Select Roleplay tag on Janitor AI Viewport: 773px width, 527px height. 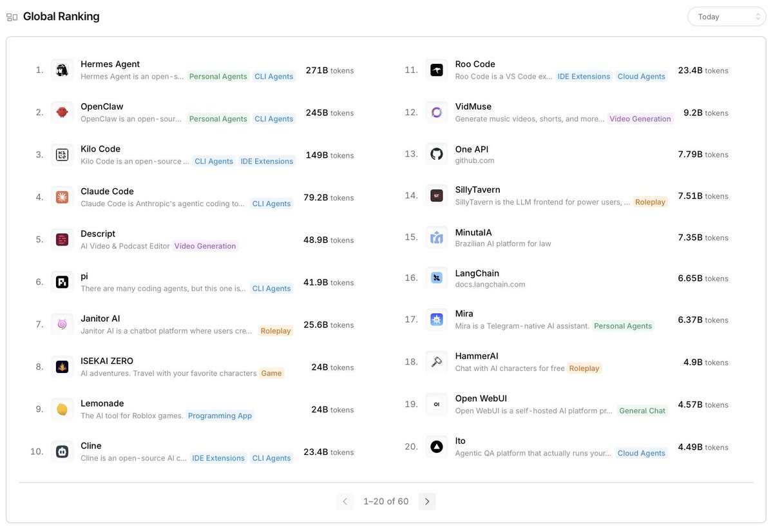276,331
